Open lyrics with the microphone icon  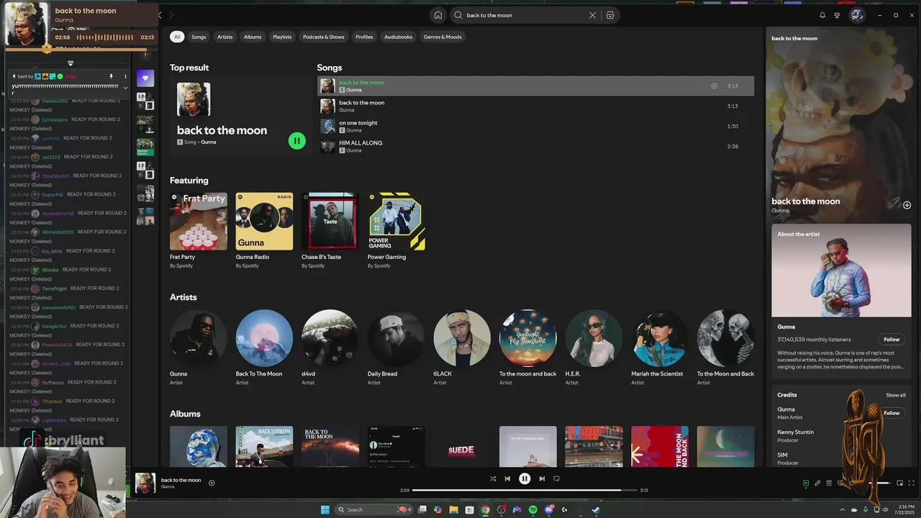pos(817,483)
